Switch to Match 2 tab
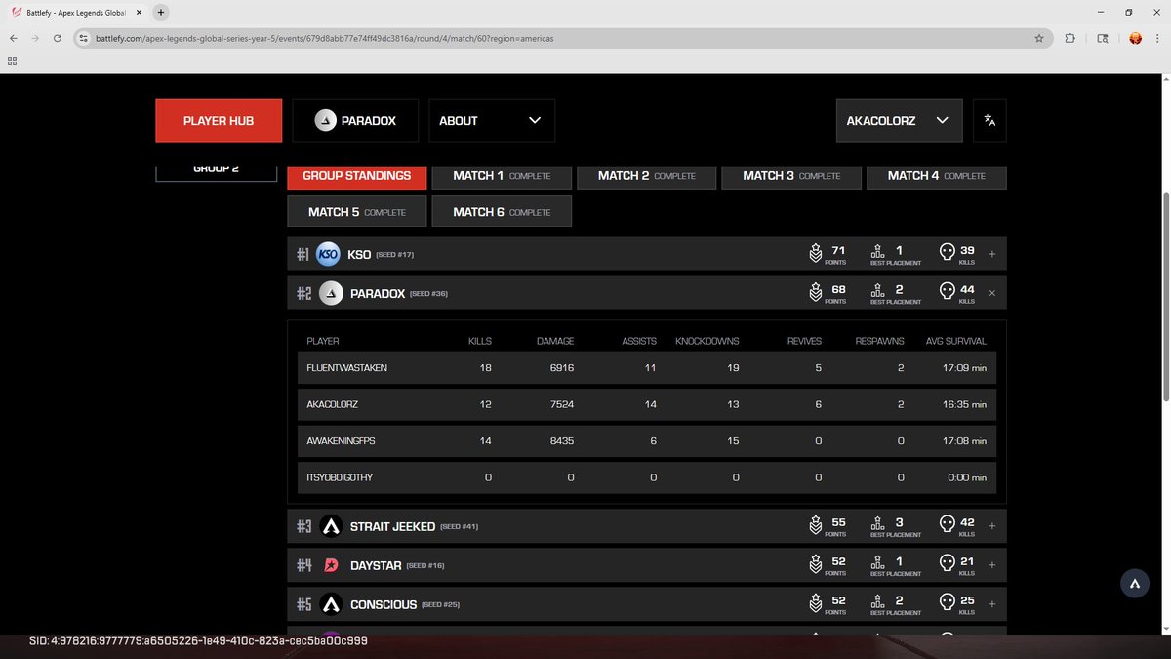 pyautogui.click(x=646, y=176)
